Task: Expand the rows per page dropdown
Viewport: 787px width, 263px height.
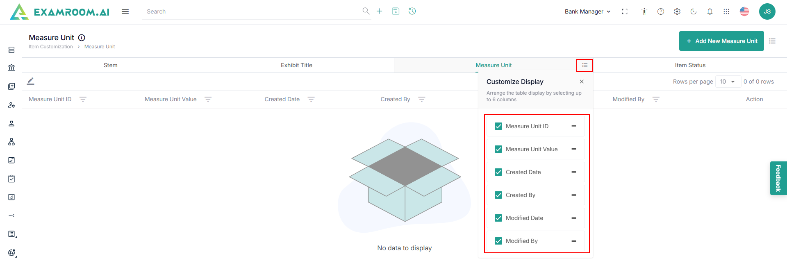Action: [x=728, y=82]
